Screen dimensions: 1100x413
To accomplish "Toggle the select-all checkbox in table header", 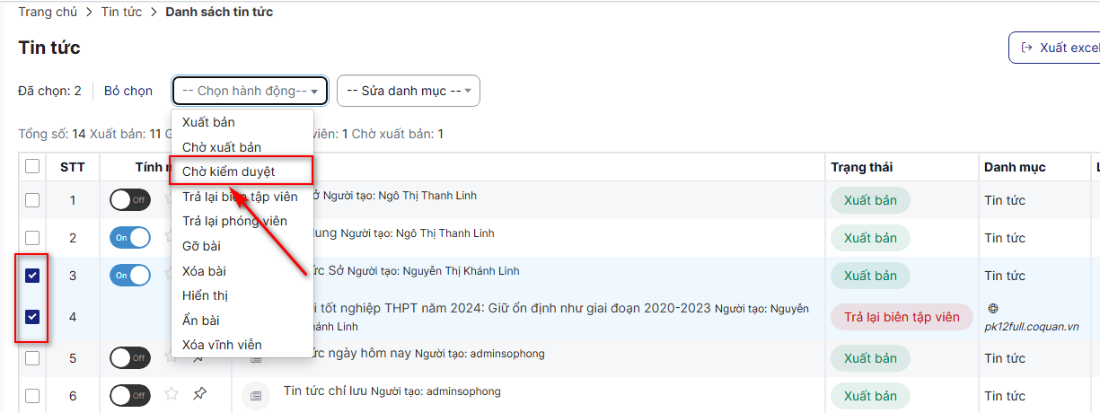I will 32,166.
